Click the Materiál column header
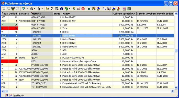This screenshot has height=98, width=179. pyautogui.click(x=42, y=14)
